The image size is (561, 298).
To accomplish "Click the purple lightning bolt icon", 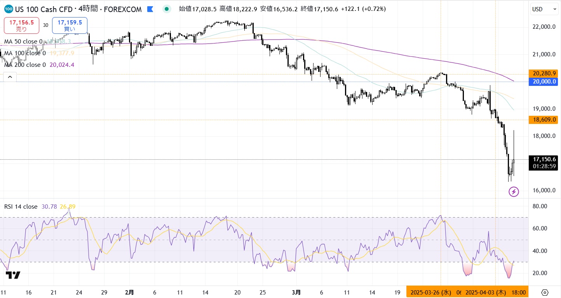I will [514, 191].
